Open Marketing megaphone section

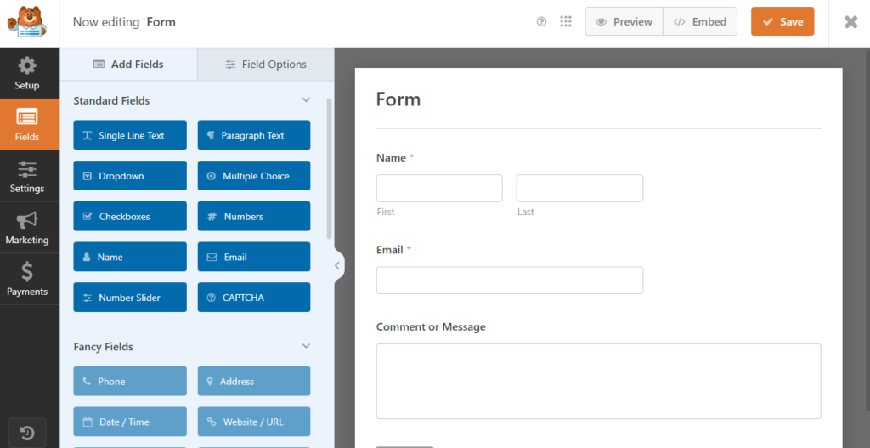click(27, 228)
